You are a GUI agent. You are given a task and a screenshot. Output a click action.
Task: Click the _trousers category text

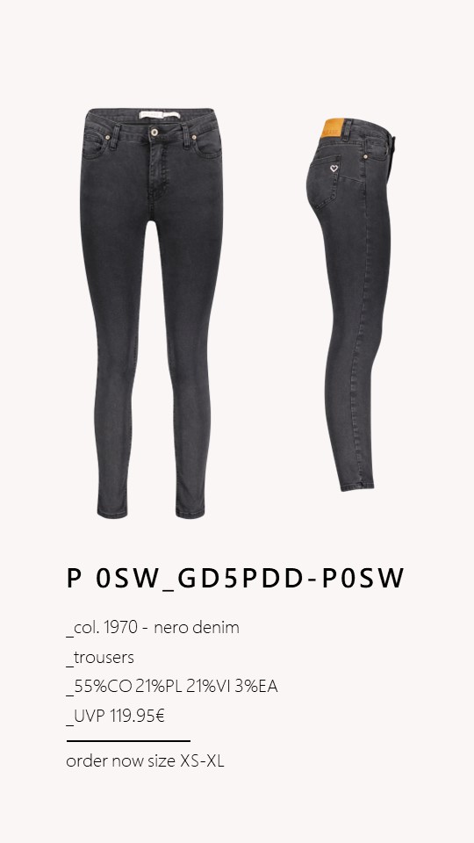100,657
